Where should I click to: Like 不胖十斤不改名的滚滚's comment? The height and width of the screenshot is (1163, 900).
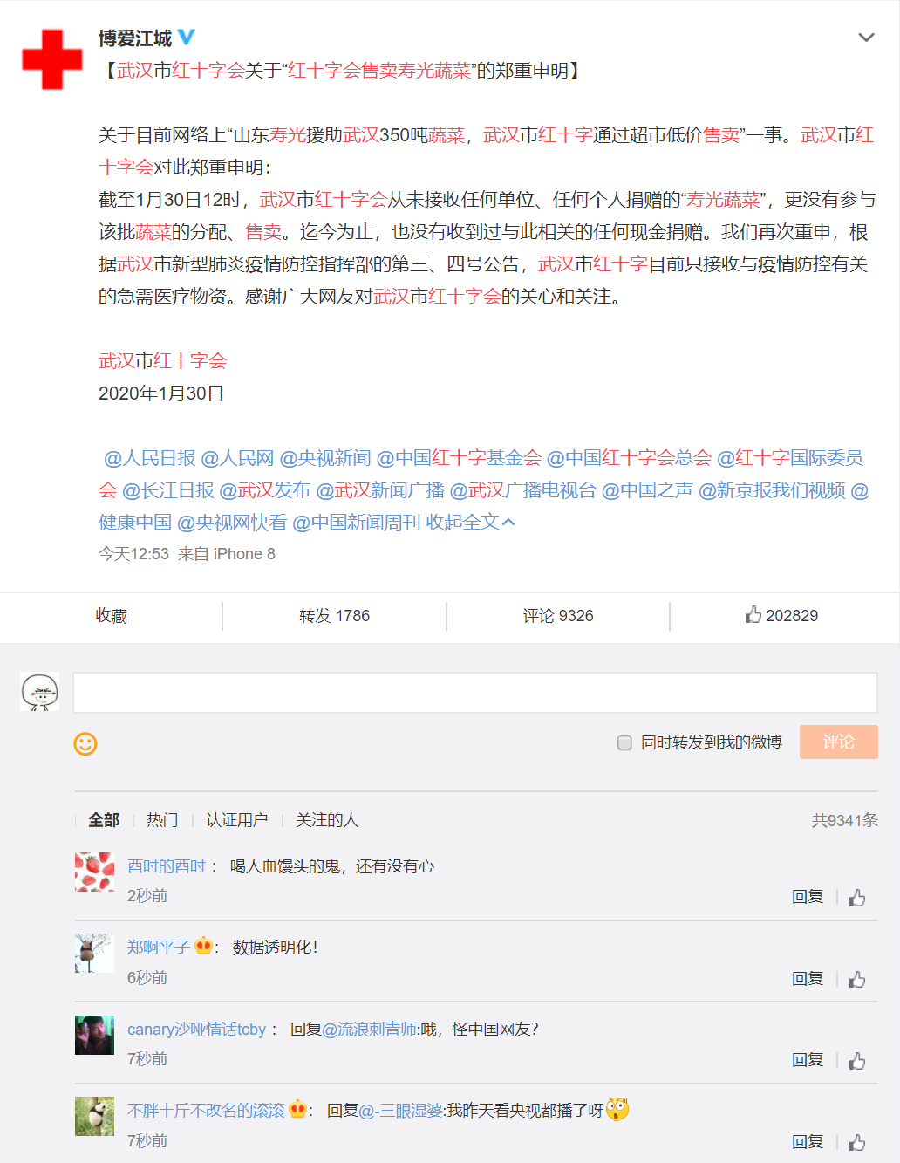[857, 1142]
